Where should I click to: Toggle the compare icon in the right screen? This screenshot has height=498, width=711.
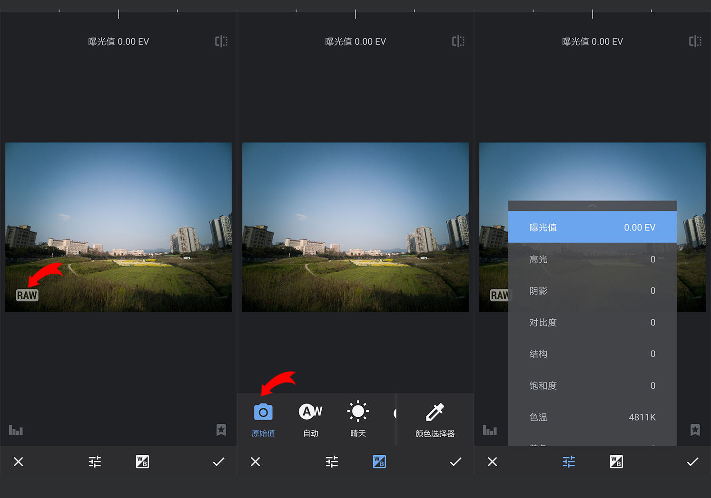pyautogui.click(x=695, y=41)
